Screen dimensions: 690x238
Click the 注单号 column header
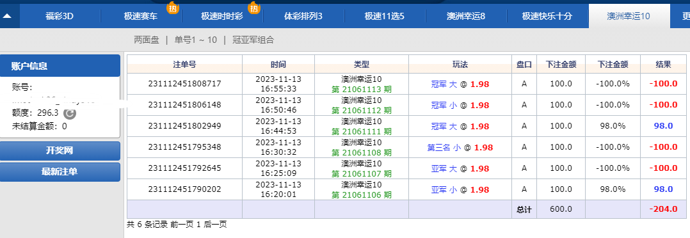[184, 64]
